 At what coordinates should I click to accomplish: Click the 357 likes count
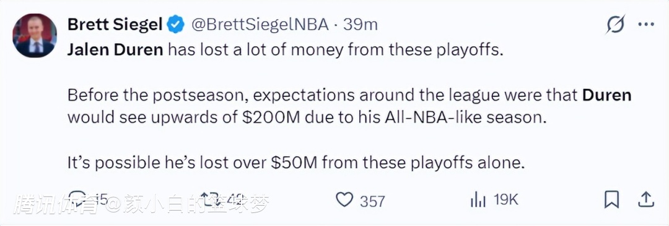click(372, 201)
